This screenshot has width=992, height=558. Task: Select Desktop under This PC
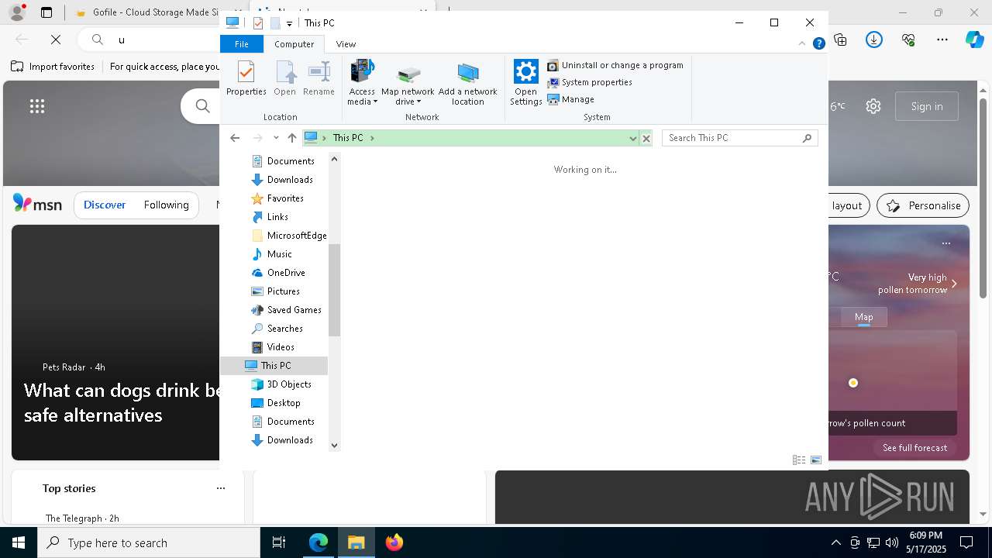[284, 403]
